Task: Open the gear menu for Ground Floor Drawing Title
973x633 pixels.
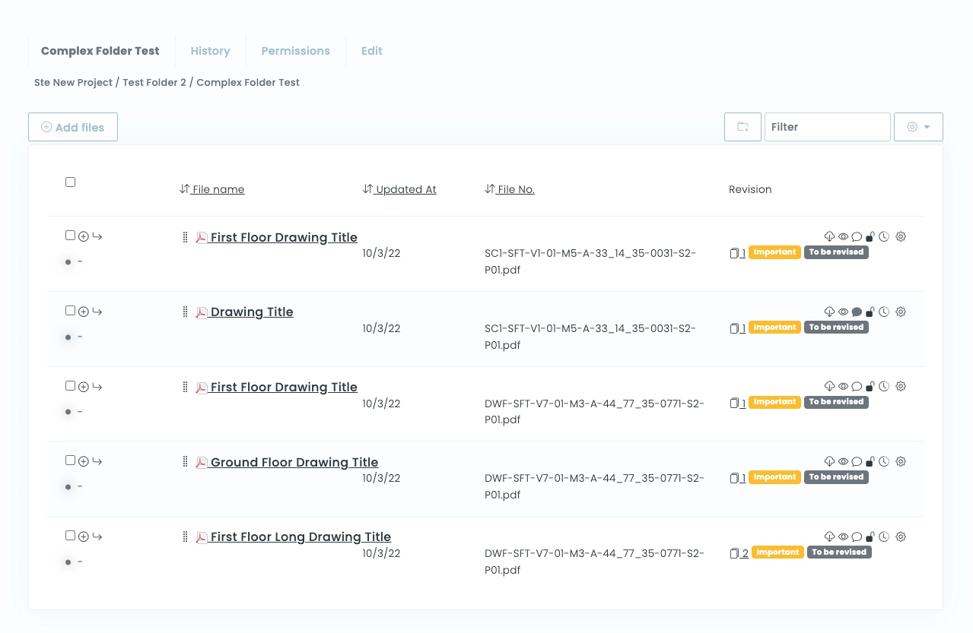Action: coord(901,461)
